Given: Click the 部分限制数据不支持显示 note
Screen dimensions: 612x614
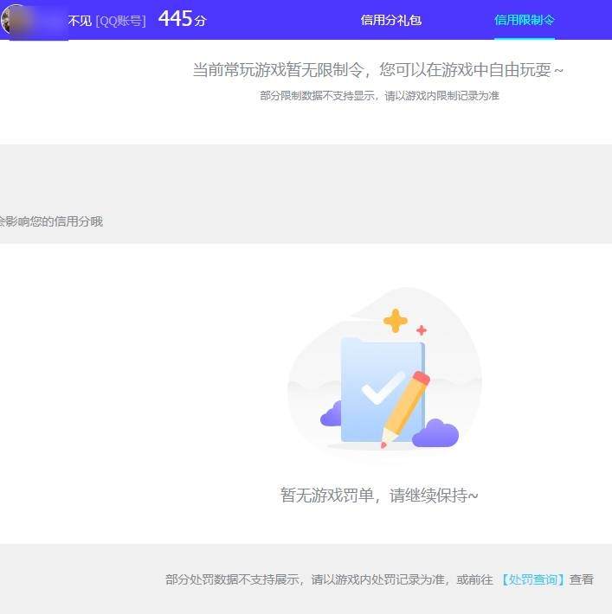Looking at the screenshot, I should 379,95.
